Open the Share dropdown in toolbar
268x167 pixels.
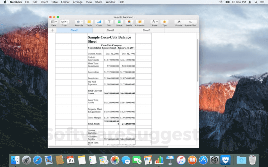coord(154,22)
